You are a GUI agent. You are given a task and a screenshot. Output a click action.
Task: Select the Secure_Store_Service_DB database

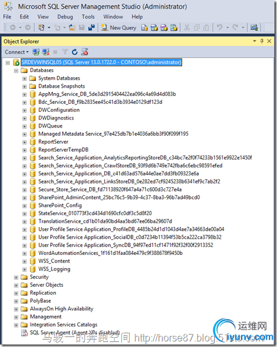click(110, 190)
